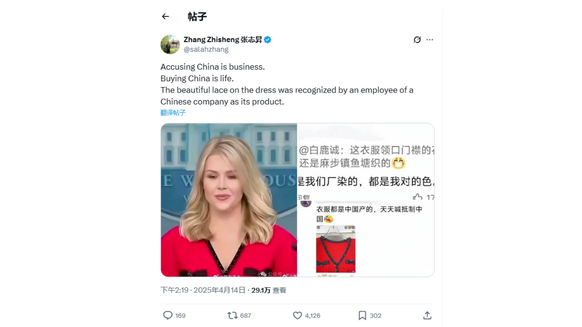Open the Chinese comments screenshot image
The width and height of the screenshot is (582, 327).
pos(366,200)
